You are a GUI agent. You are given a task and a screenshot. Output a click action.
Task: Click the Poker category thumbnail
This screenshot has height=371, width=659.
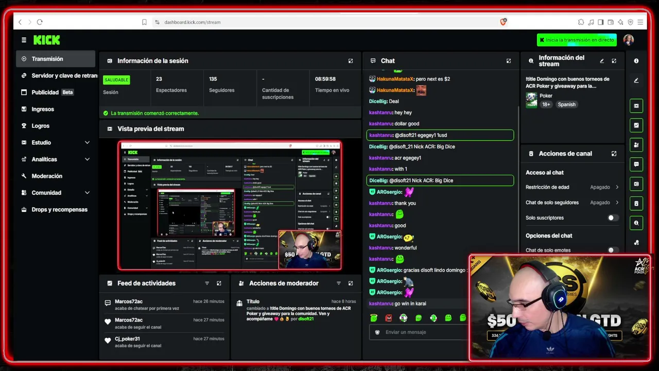pyautogui.click(x=531, y=100)
